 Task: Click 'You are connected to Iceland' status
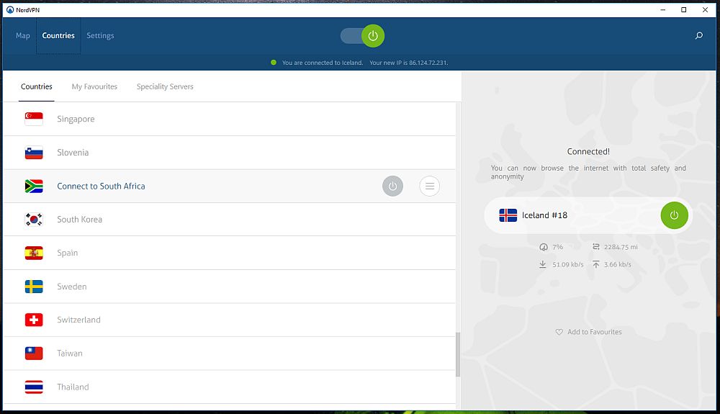(323, 63)
